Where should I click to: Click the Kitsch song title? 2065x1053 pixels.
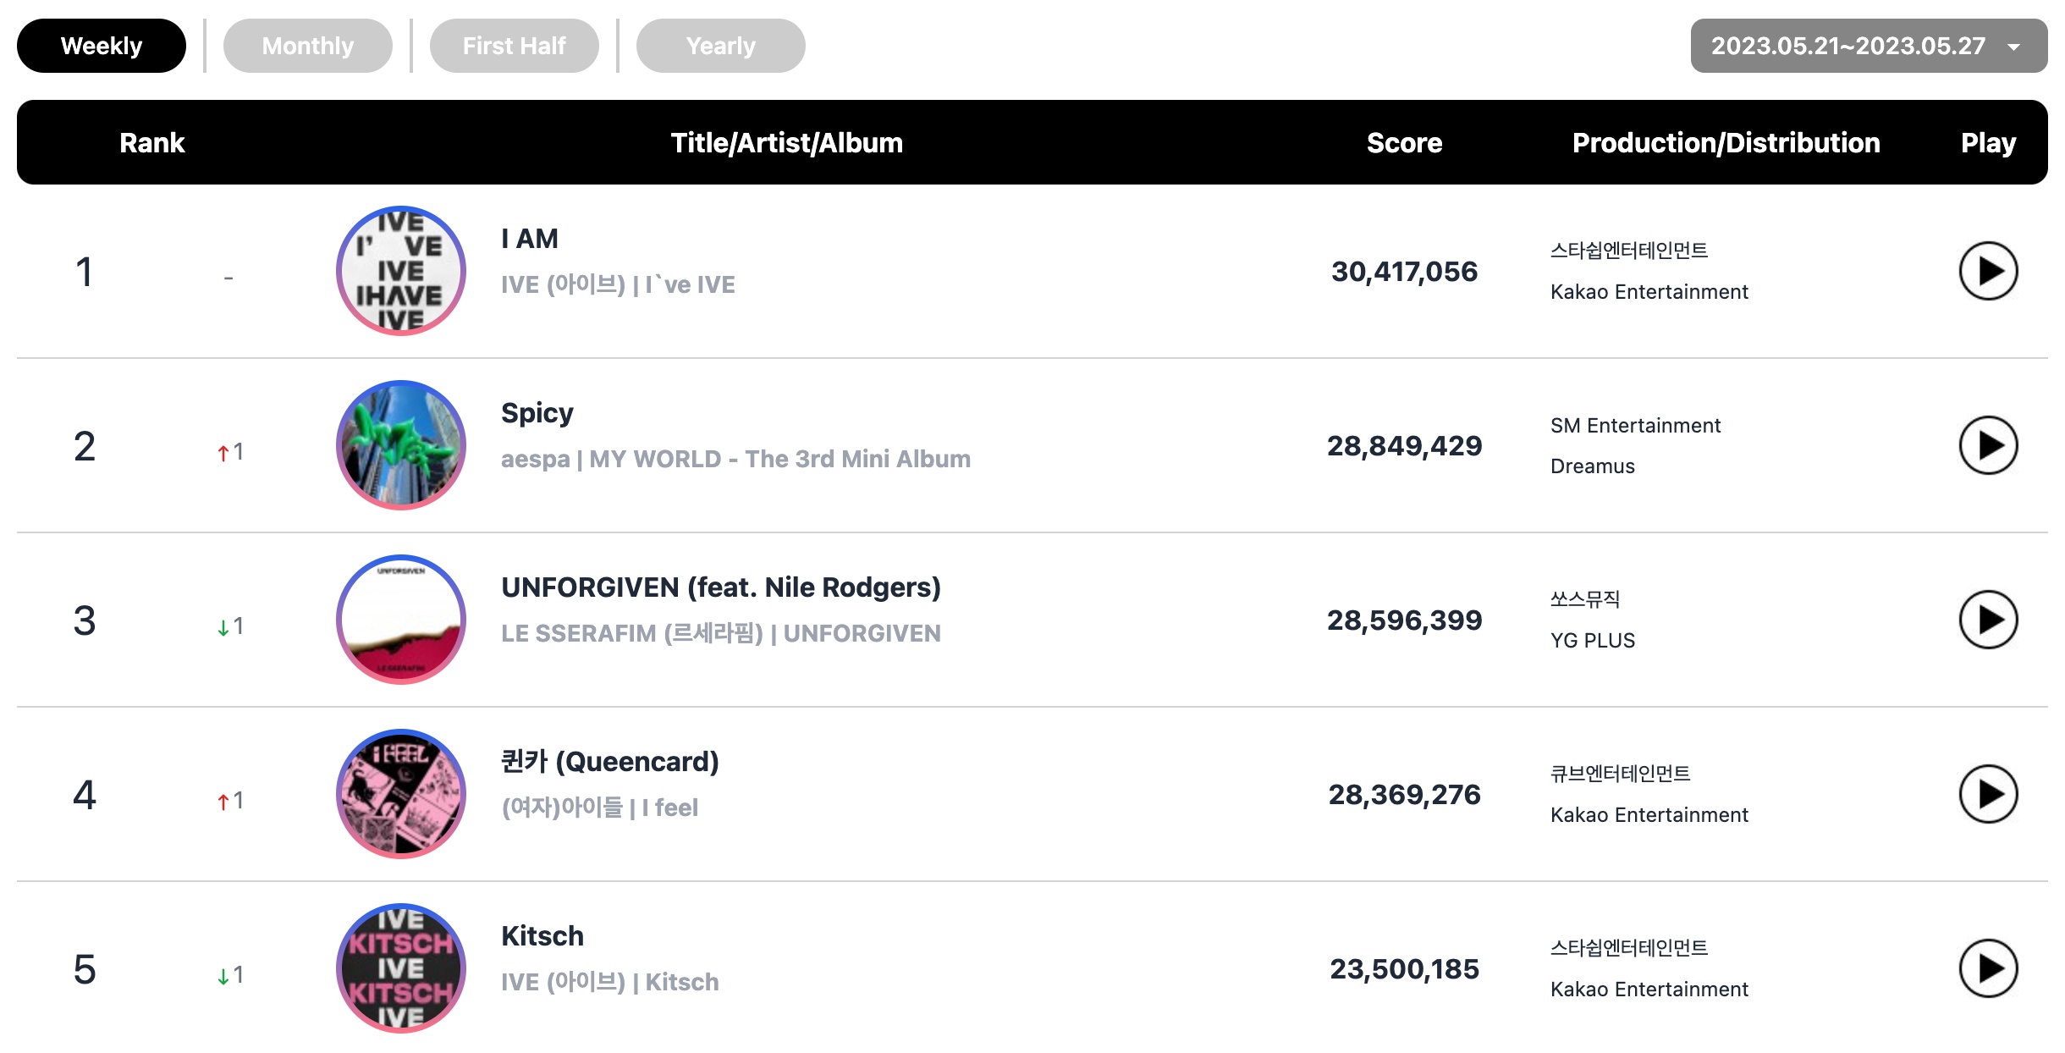[x=542, y=936]
